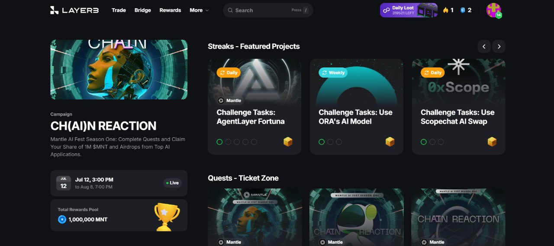Click the Live status badge
Screen dimensions: 554x246
pyautogui.click(x=172, y=183)
